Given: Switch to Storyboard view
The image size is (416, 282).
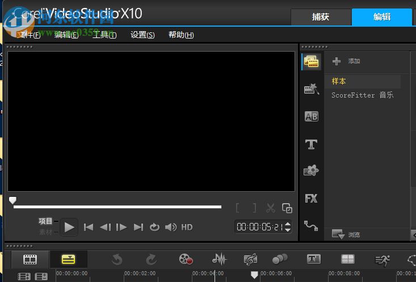Looking at the screenshot, I should pyautogui.click(x=30, y=259).
